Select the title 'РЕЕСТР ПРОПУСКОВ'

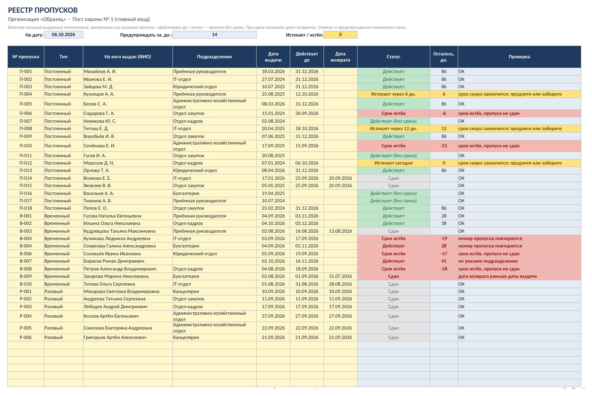pos(43,10)
